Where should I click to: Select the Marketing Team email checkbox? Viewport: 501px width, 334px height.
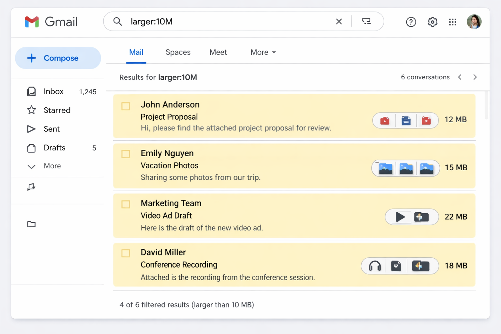(126, 204)
